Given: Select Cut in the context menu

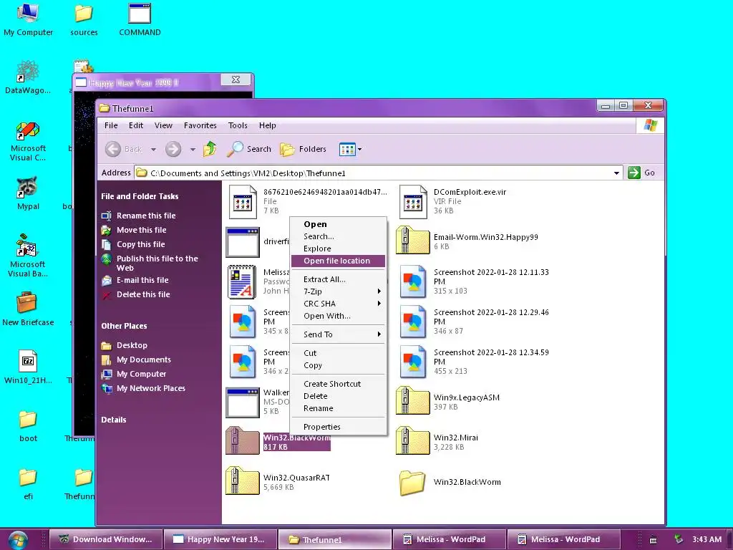Looking at the screenshot, I should click(x=338, y=353).
